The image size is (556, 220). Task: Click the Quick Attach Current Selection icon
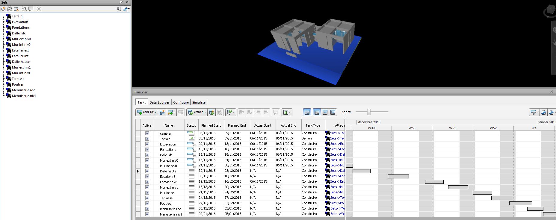click(211, 112)
